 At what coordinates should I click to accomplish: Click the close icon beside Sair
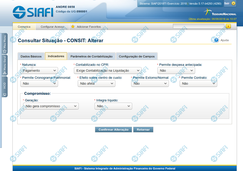234,4
